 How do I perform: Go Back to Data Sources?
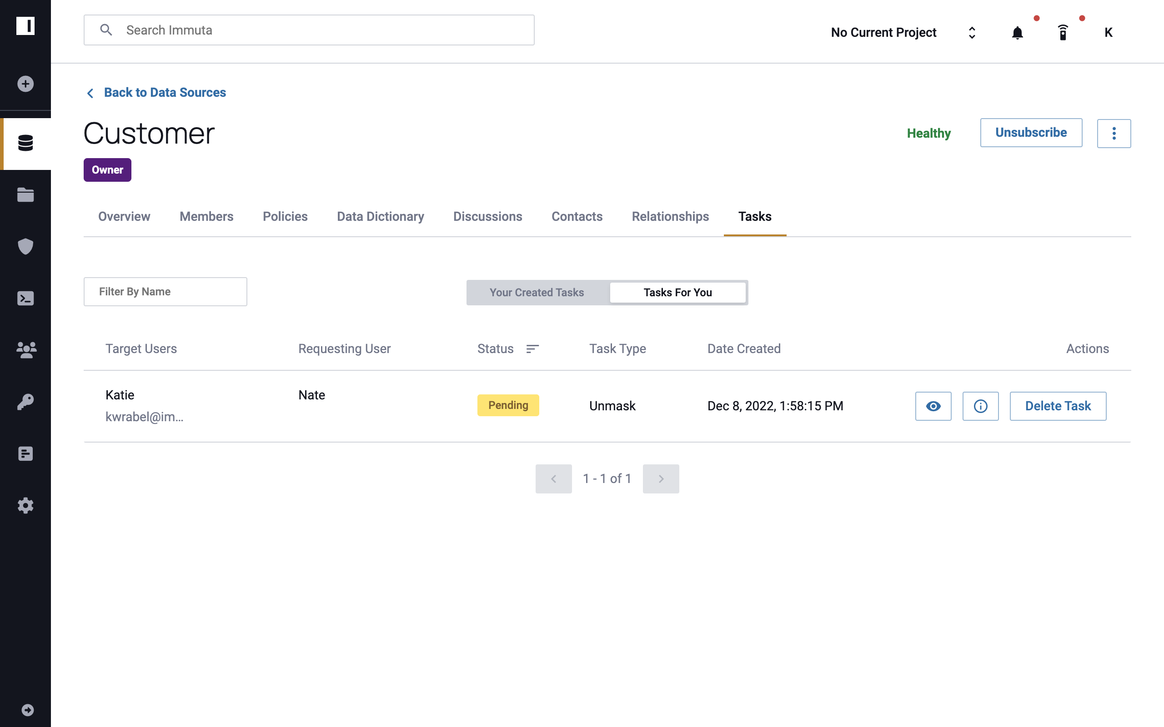click(165, 92)
